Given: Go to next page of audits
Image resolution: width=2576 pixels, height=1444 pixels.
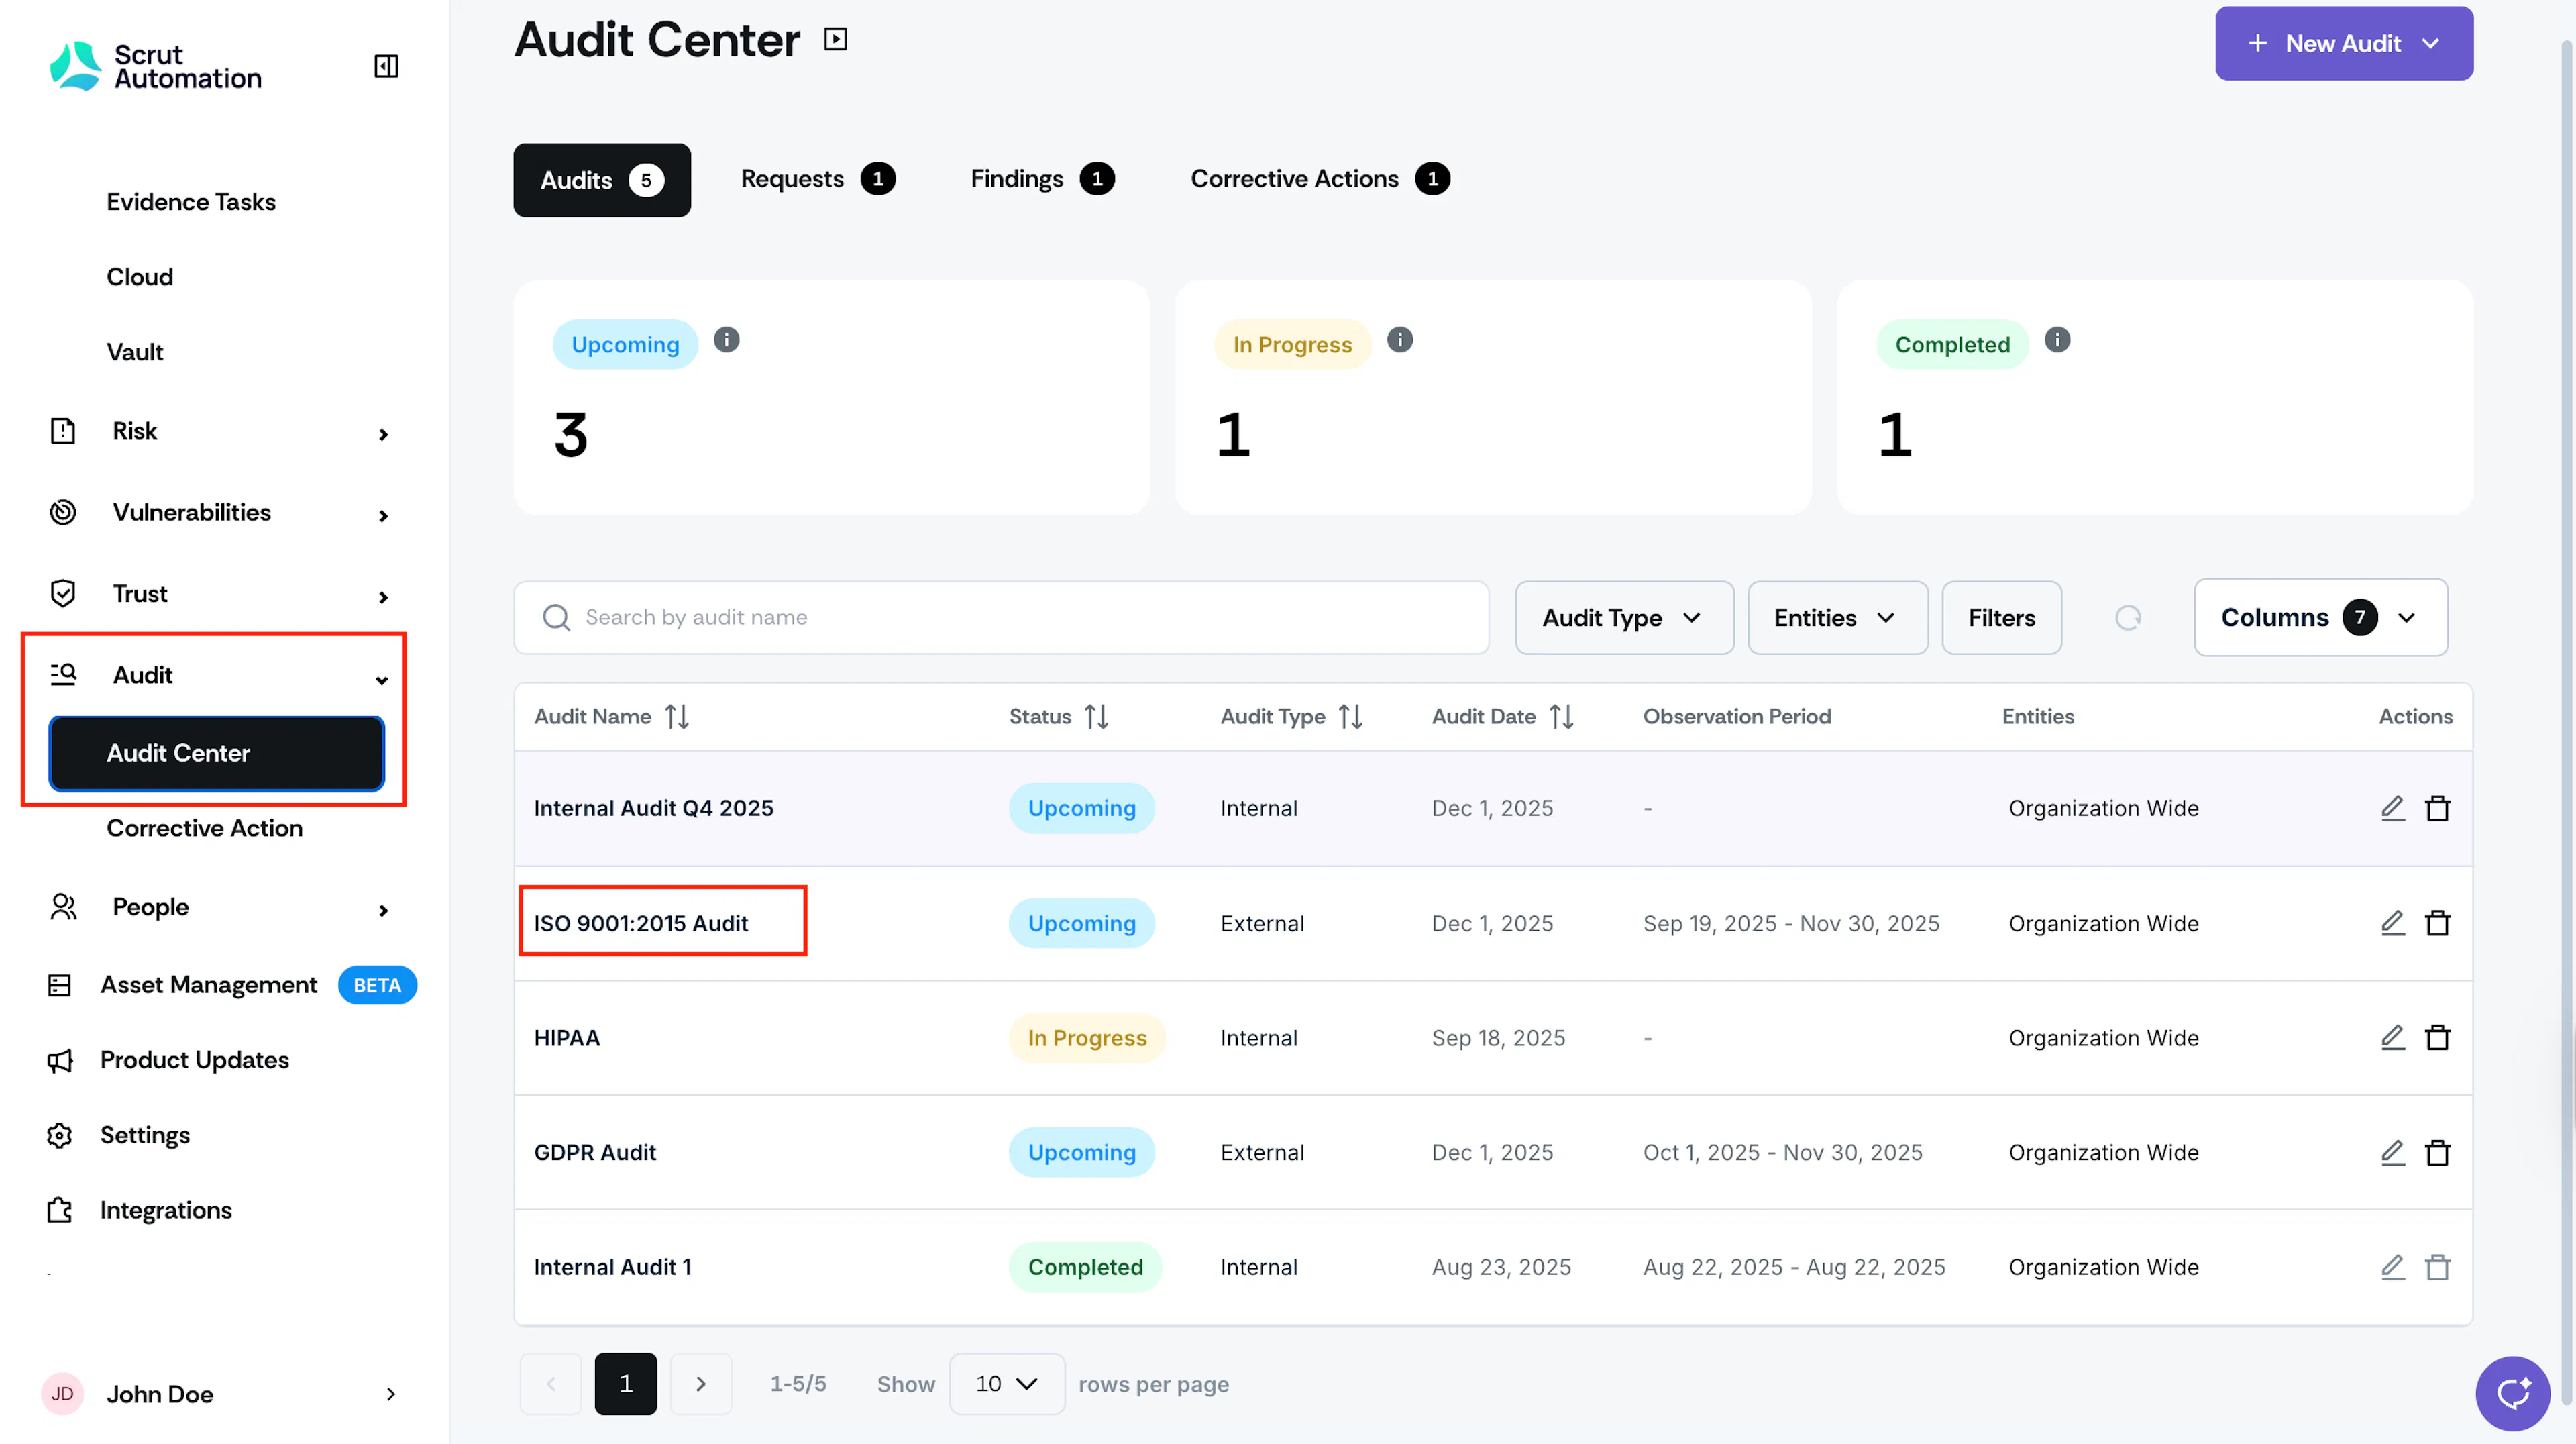Looking at the screenshot, I should coord(700,1384).
